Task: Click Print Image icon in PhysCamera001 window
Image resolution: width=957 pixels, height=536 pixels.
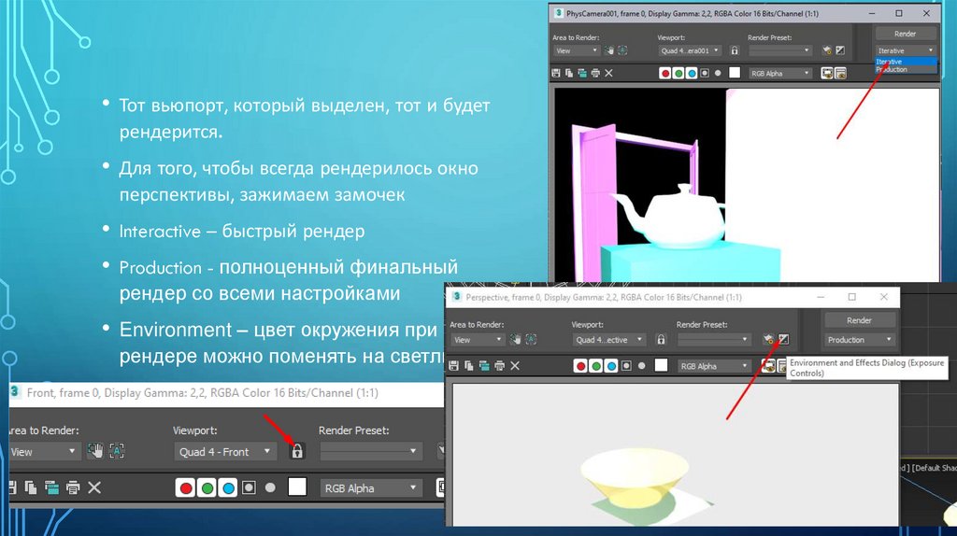Action: click(x=595, y=73)
